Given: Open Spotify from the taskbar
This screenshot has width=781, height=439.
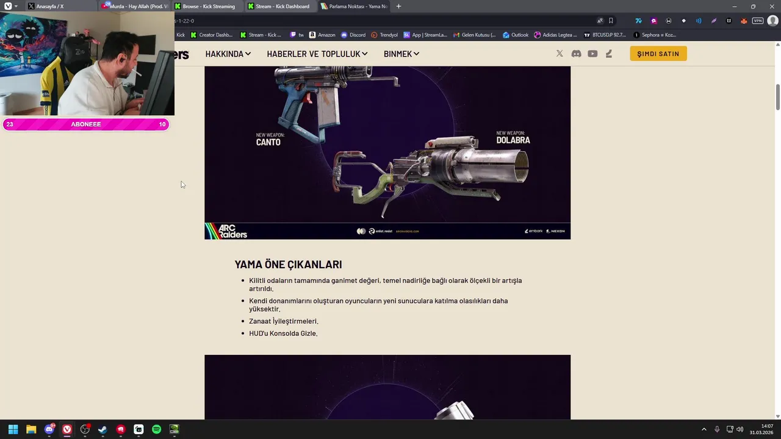Looking at the screenshot, I should pyautogui.click(x=156, y=429).
